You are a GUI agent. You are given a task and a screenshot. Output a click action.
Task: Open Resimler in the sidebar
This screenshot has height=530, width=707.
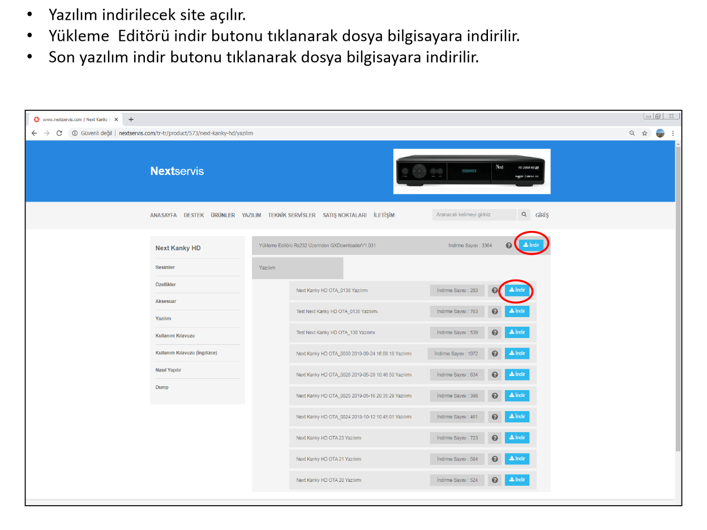[x=165, y=267]
